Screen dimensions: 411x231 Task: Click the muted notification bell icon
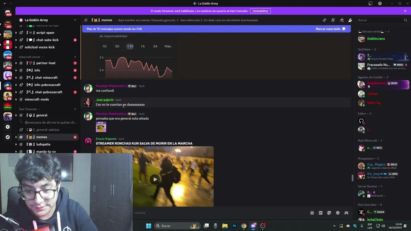coord(333,20)
